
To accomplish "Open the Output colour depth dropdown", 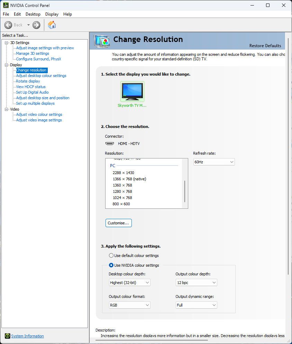I will tap(197, 283).
